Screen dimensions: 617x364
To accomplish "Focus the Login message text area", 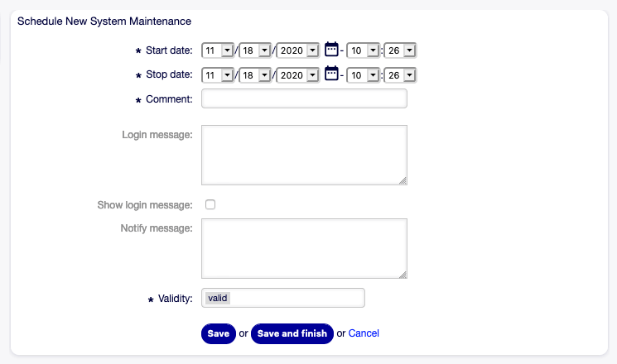I will pos(304,155).
